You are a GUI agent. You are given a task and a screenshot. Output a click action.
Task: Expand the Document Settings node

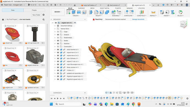pos(55,26)
